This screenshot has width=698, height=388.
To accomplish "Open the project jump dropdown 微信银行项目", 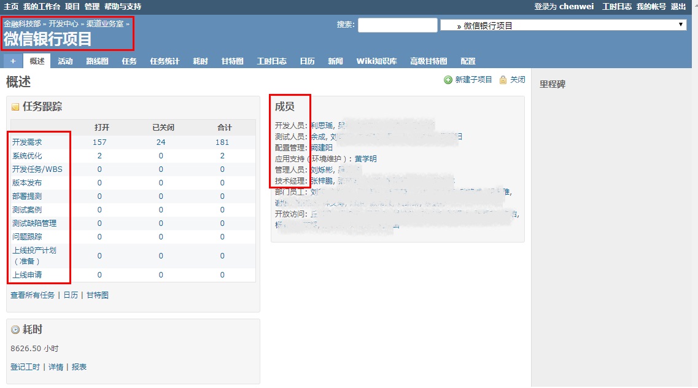I will (564, 25).
